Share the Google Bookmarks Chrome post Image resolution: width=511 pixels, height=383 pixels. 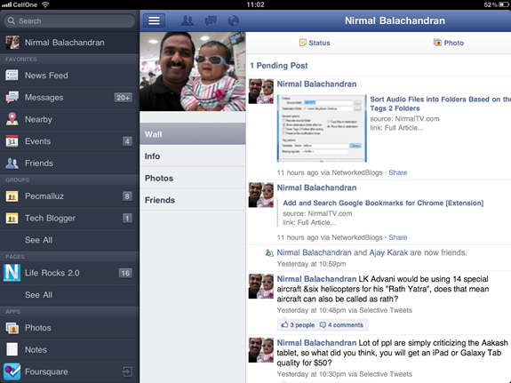[397, 237]
